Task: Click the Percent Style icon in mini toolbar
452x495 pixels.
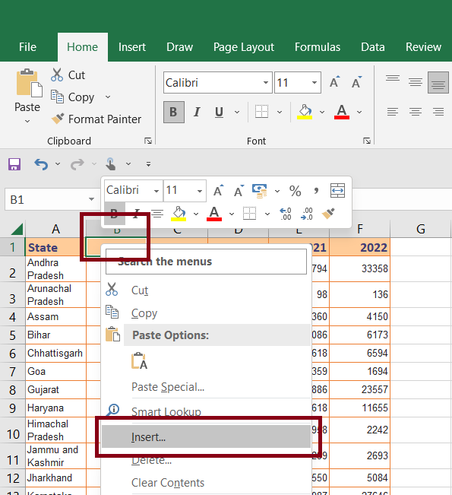Action: pyautogui.click(x=295, y=191)
